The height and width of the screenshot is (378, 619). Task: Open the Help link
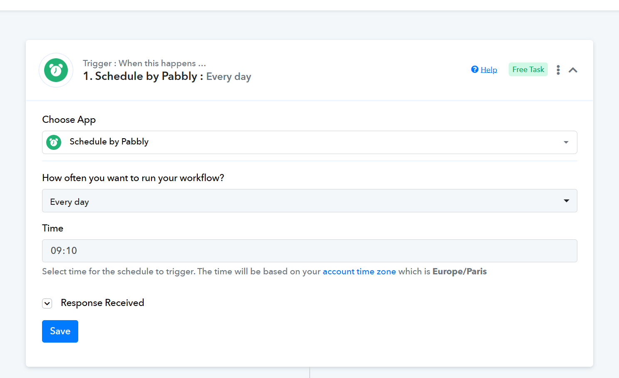tap(489, 70)
